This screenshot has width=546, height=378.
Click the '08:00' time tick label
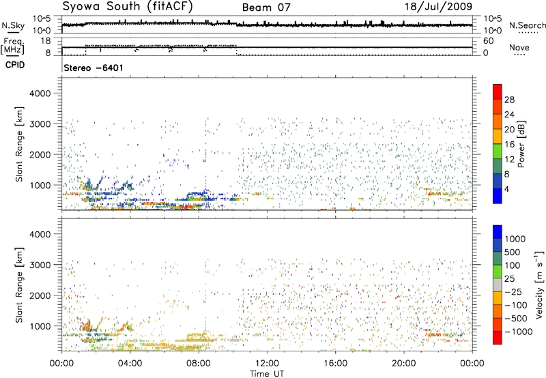pyautogui.click(x=199, y=363)
